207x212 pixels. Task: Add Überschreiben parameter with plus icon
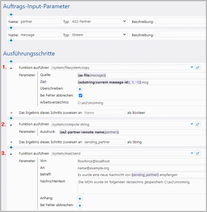tap(80, 89)
